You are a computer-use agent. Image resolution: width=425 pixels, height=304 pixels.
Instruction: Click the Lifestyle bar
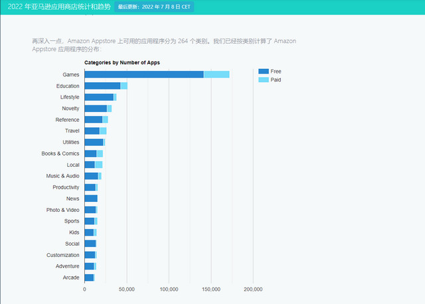pos(100,97)
